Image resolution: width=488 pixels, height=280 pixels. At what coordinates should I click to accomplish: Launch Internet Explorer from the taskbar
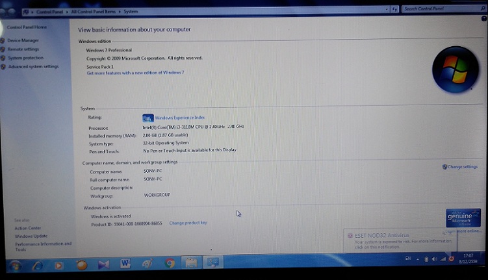37,265
